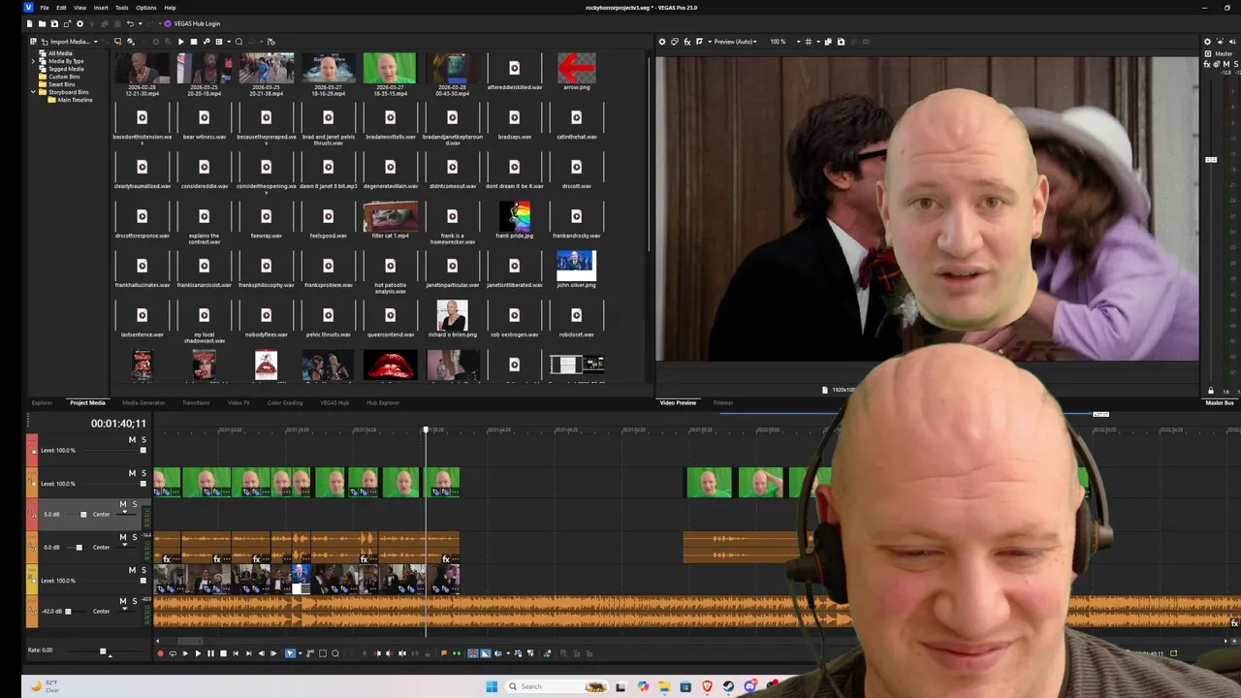Mute the second video track (M)
1241x698 pixels.
tap(133, 473)
